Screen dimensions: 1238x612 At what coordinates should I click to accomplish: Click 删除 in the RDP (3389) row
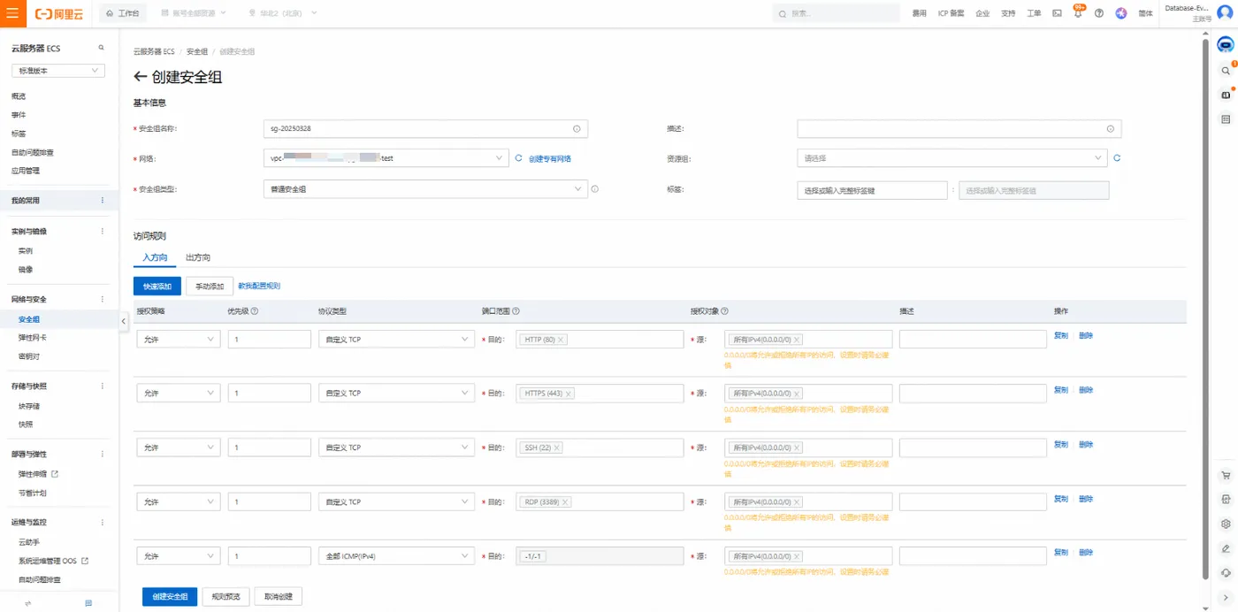pyautogui.click(x=1086, y=499)
